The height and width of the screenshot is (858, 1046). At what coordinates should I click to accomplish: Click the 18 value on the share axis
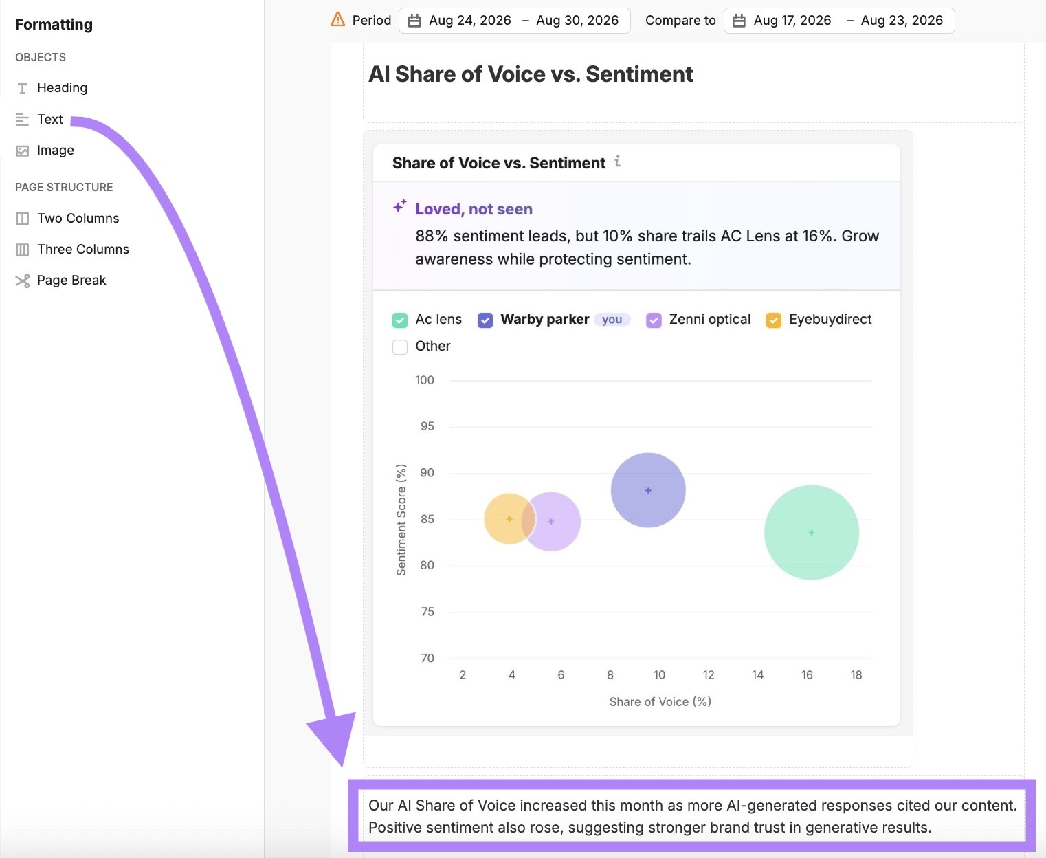coord(856,675)
